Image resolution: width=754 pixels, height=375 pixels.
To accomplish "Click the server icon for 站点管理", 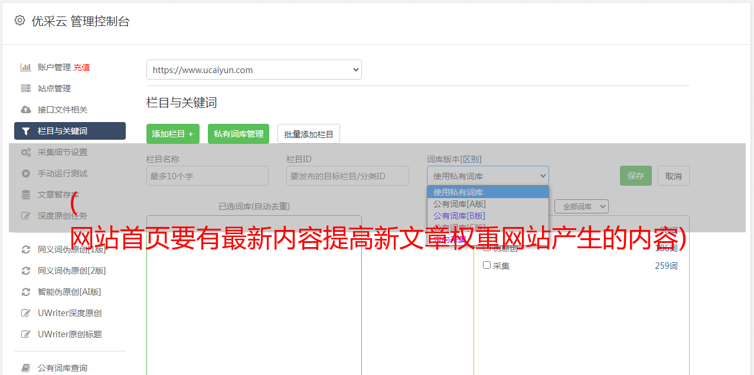I will click(x=25, y=88).
